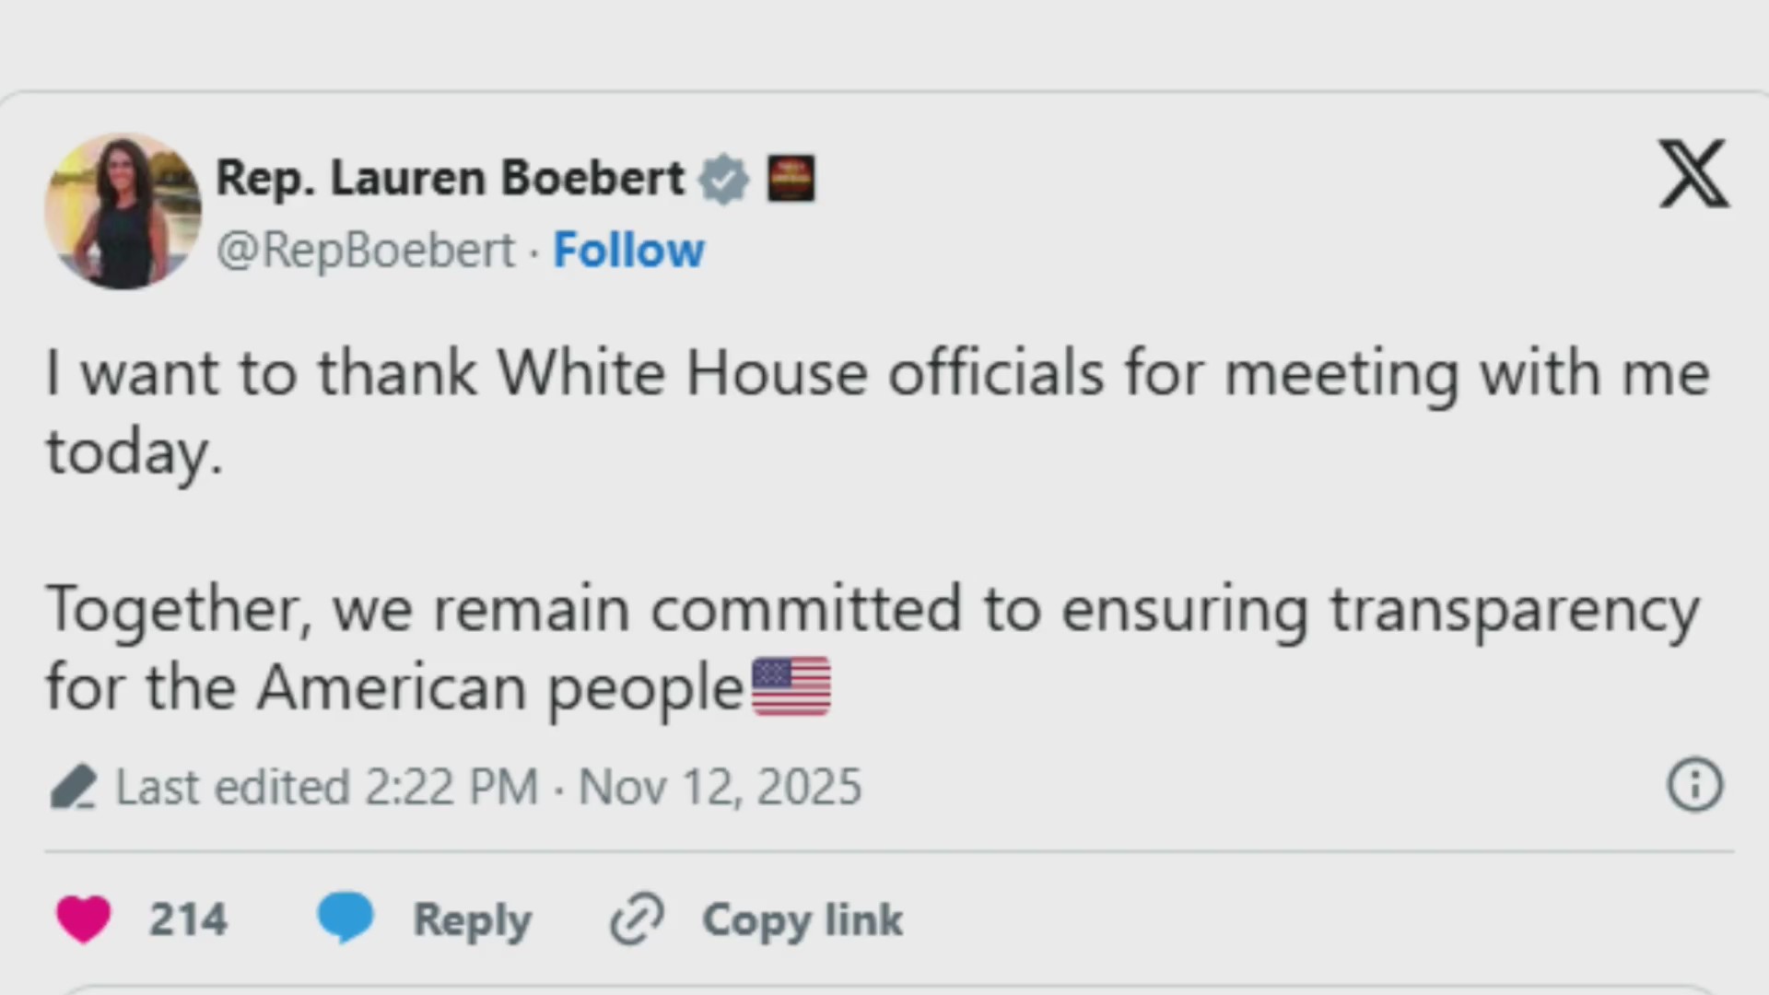Open Rep. Lauren Boebert's profile name
This screenshot has height=995, width=1769.
pyautogui.click(x=450, y=178)
